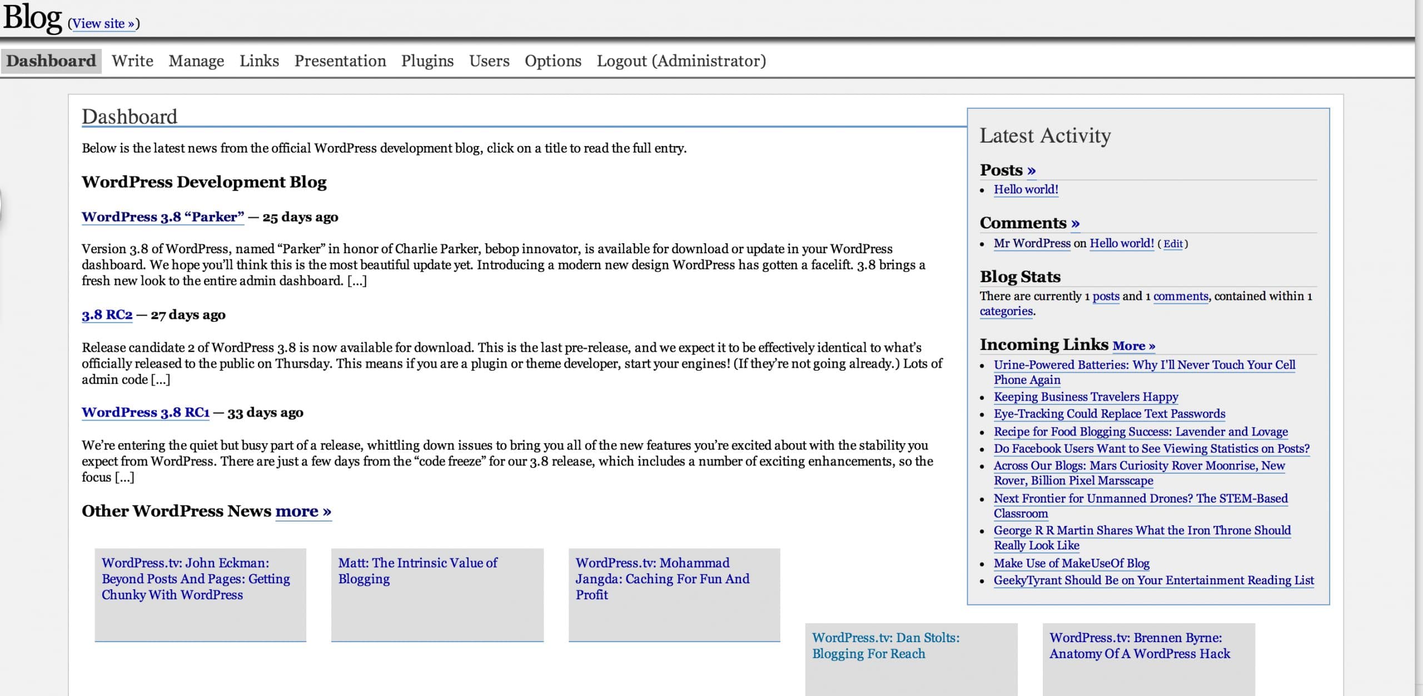The image size is (1423, 696).
Task: Open Next Frontier for Unmanned Drones link
Action: [1141, 505]
